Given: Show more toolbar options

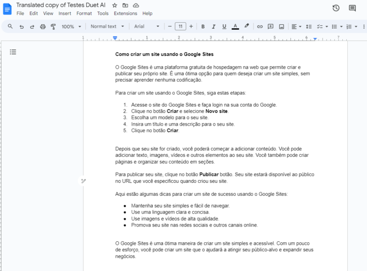Looking at the screenshot, I should pyautogui.click(x=364, y=26).
